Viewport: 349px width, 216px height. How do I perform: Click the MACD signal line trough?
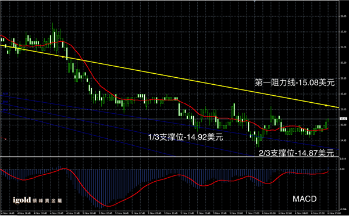[x=108, y=206]
